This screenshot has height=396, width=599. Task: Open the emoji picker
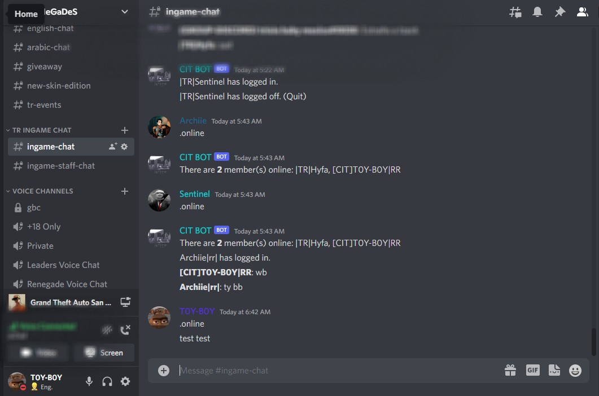(575, 370)
